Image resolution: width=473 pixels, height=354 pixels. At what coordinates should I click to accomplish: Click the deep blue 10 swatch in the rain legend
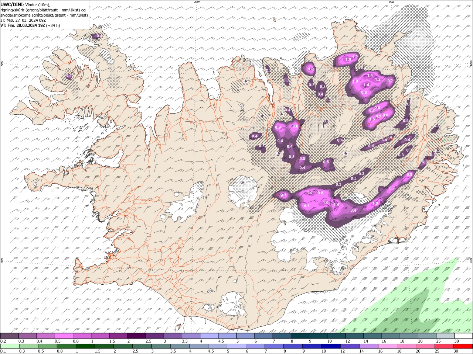click(x=331, y=346)
